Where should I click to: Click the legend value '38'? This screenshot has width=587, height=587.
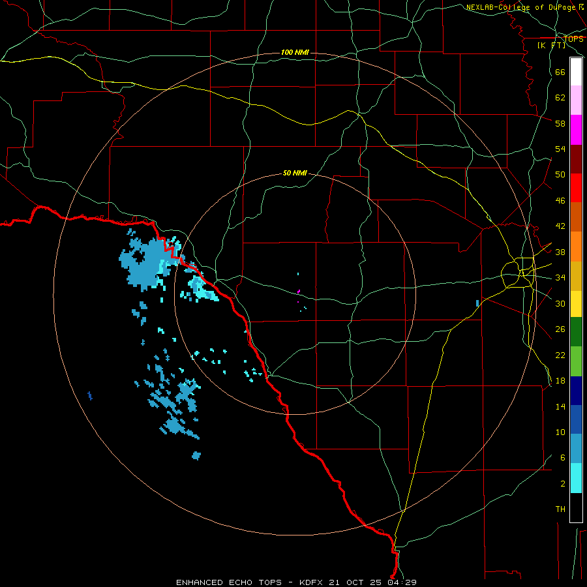click(560, 252)
